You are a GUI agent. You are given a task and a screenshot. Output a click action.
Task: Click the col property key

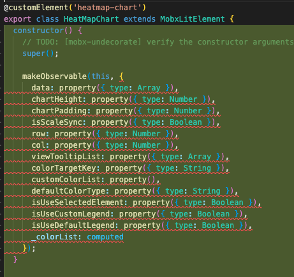click(38, 145)
